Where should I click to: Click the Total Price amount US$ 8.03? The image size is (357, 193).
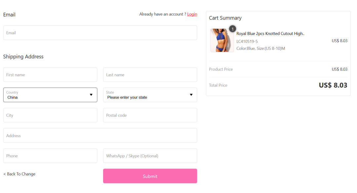[333, 85]
